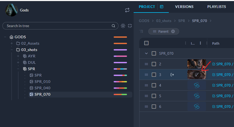The width and height of the screenshot is (234, 127).
Task: Click the grouping list icon left of Parent
Action: [142, 31]
